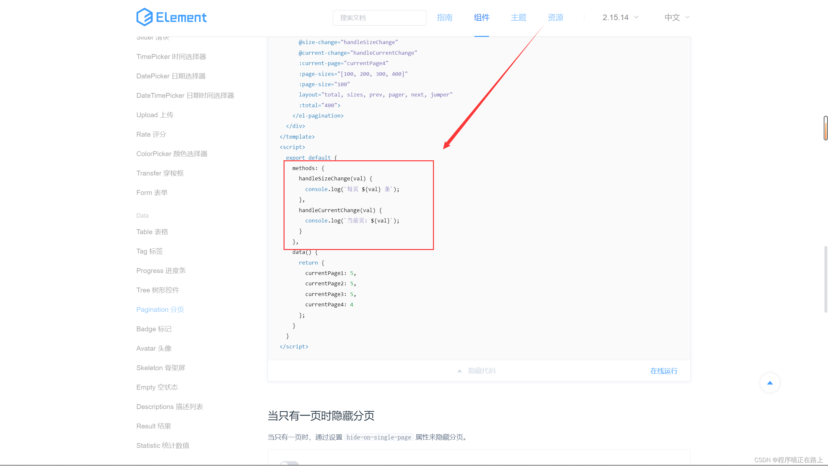
Task: Click the Data section label
Action: 142,216
